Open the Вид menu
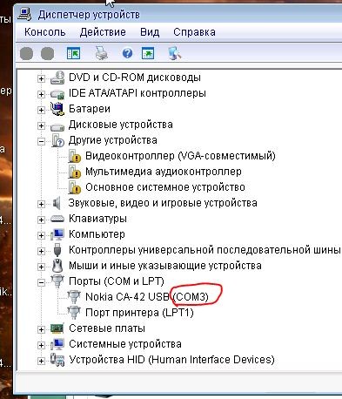This screenshot has height=399, width=342. (150, 32)
